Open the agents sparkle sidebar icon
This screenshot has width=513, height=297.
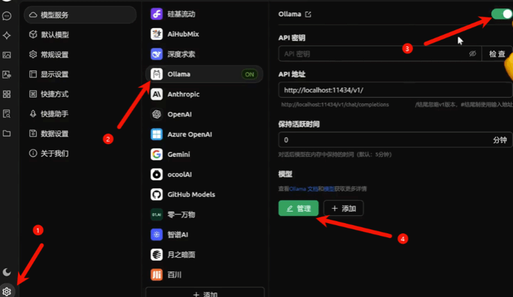(6, 35)
